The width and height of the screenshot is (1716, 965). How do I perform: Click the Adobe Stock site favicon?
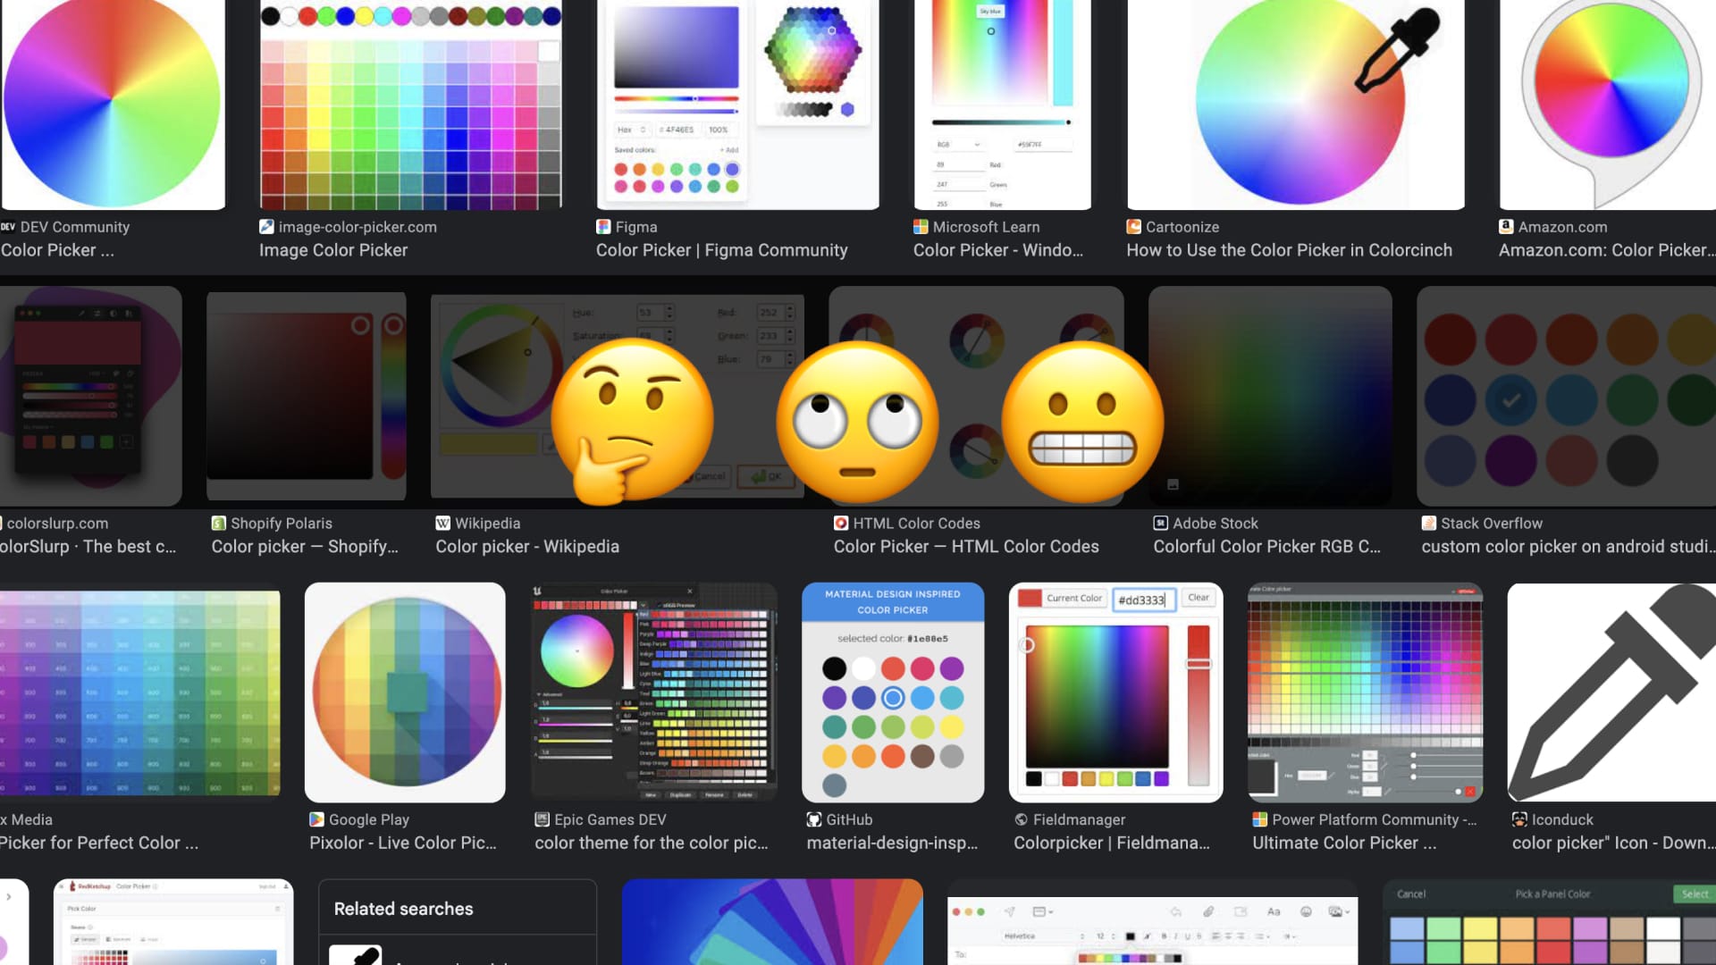pyautogui.click(x=1160, y=523)
